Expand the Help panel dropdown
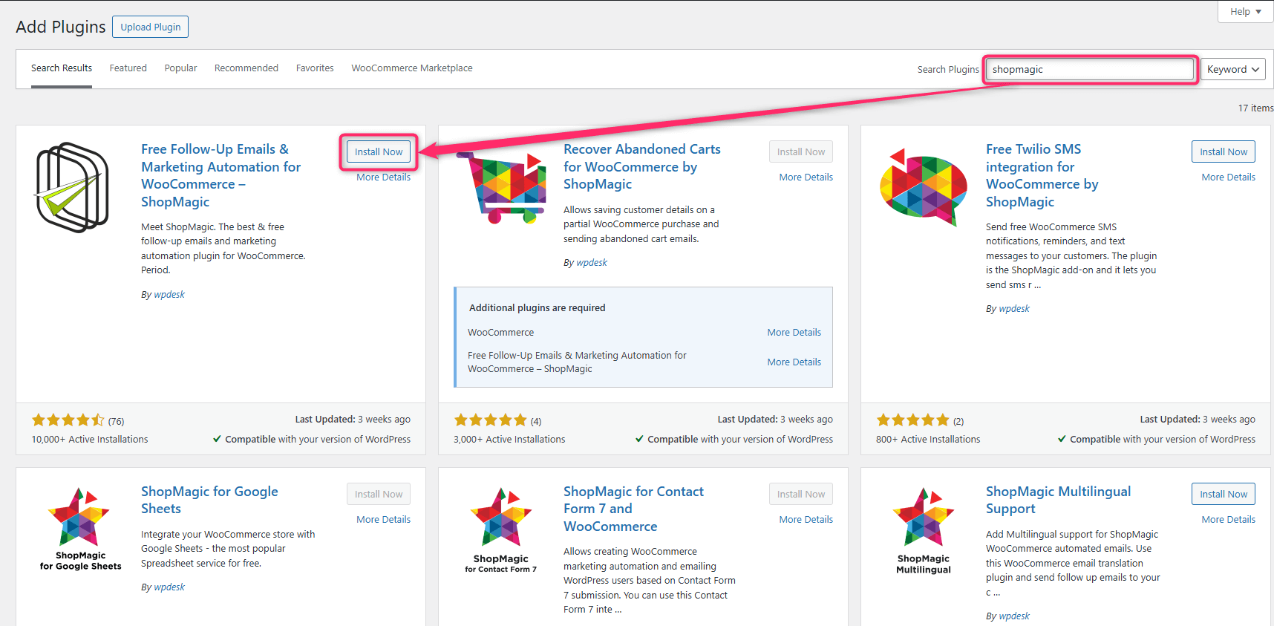The image size is (1274, 626). (x=1245, y=11)
